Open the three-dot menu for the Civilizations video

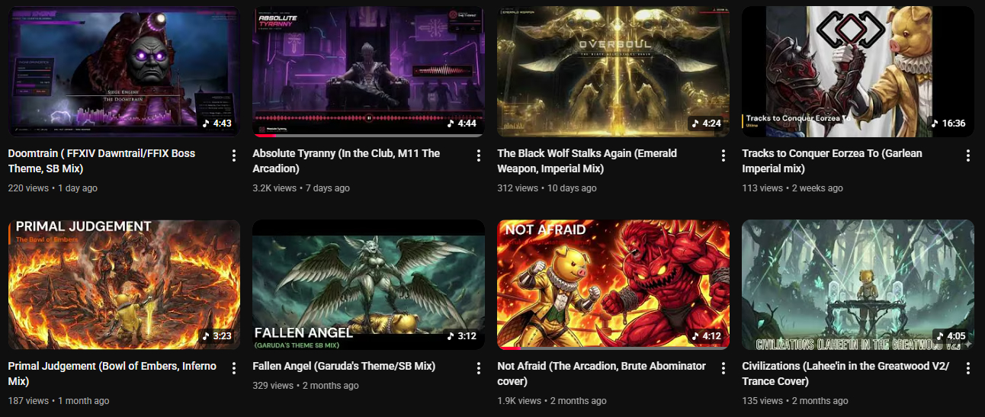(x=968, y=368)
